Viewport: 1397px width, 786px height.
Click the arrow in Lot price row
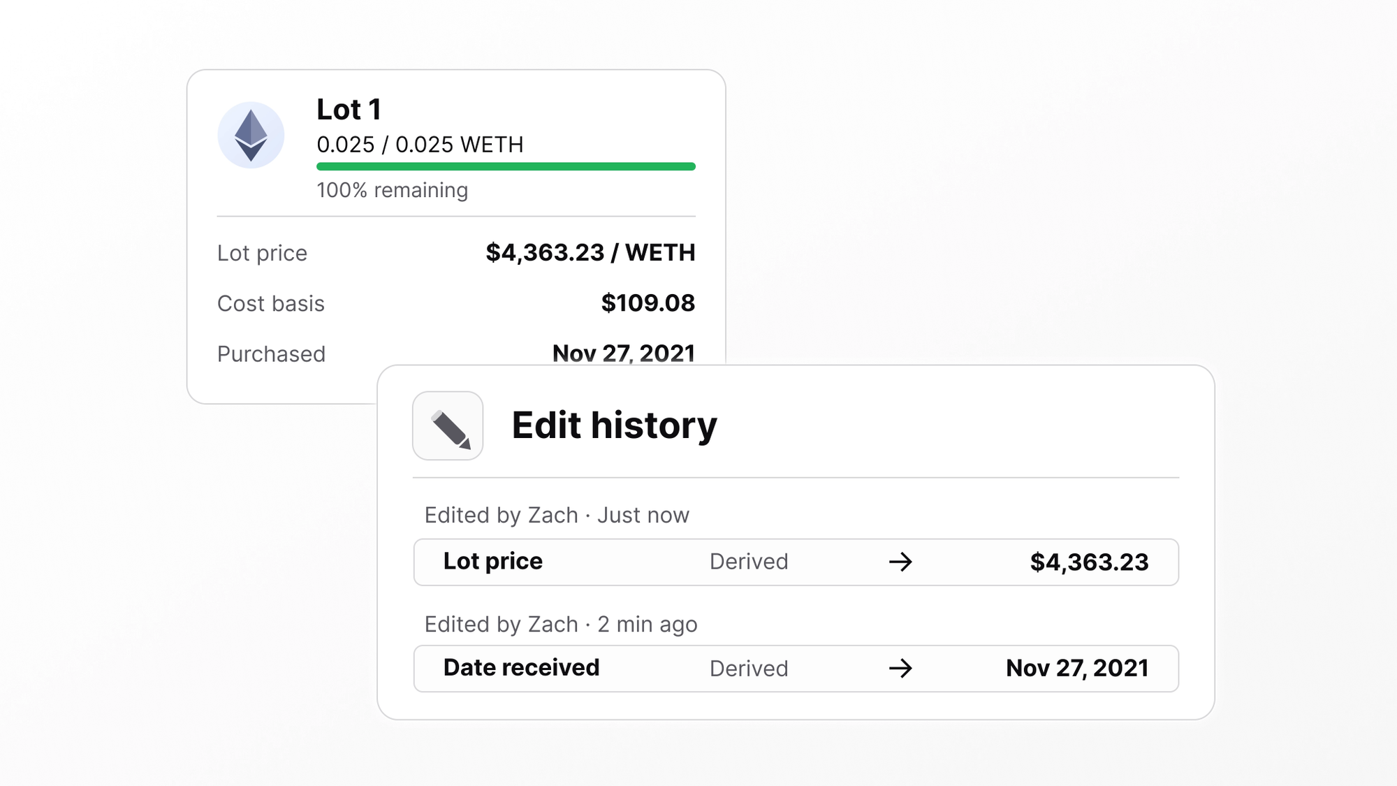900,562
